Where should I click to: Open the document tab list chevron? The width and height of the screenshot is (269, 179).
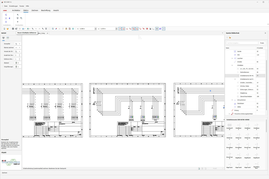click(222, 33)
